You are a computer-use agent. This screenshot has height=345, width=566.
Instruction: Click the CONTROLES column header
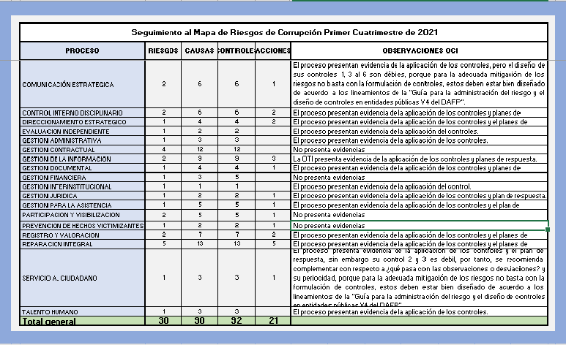point(237,51)
